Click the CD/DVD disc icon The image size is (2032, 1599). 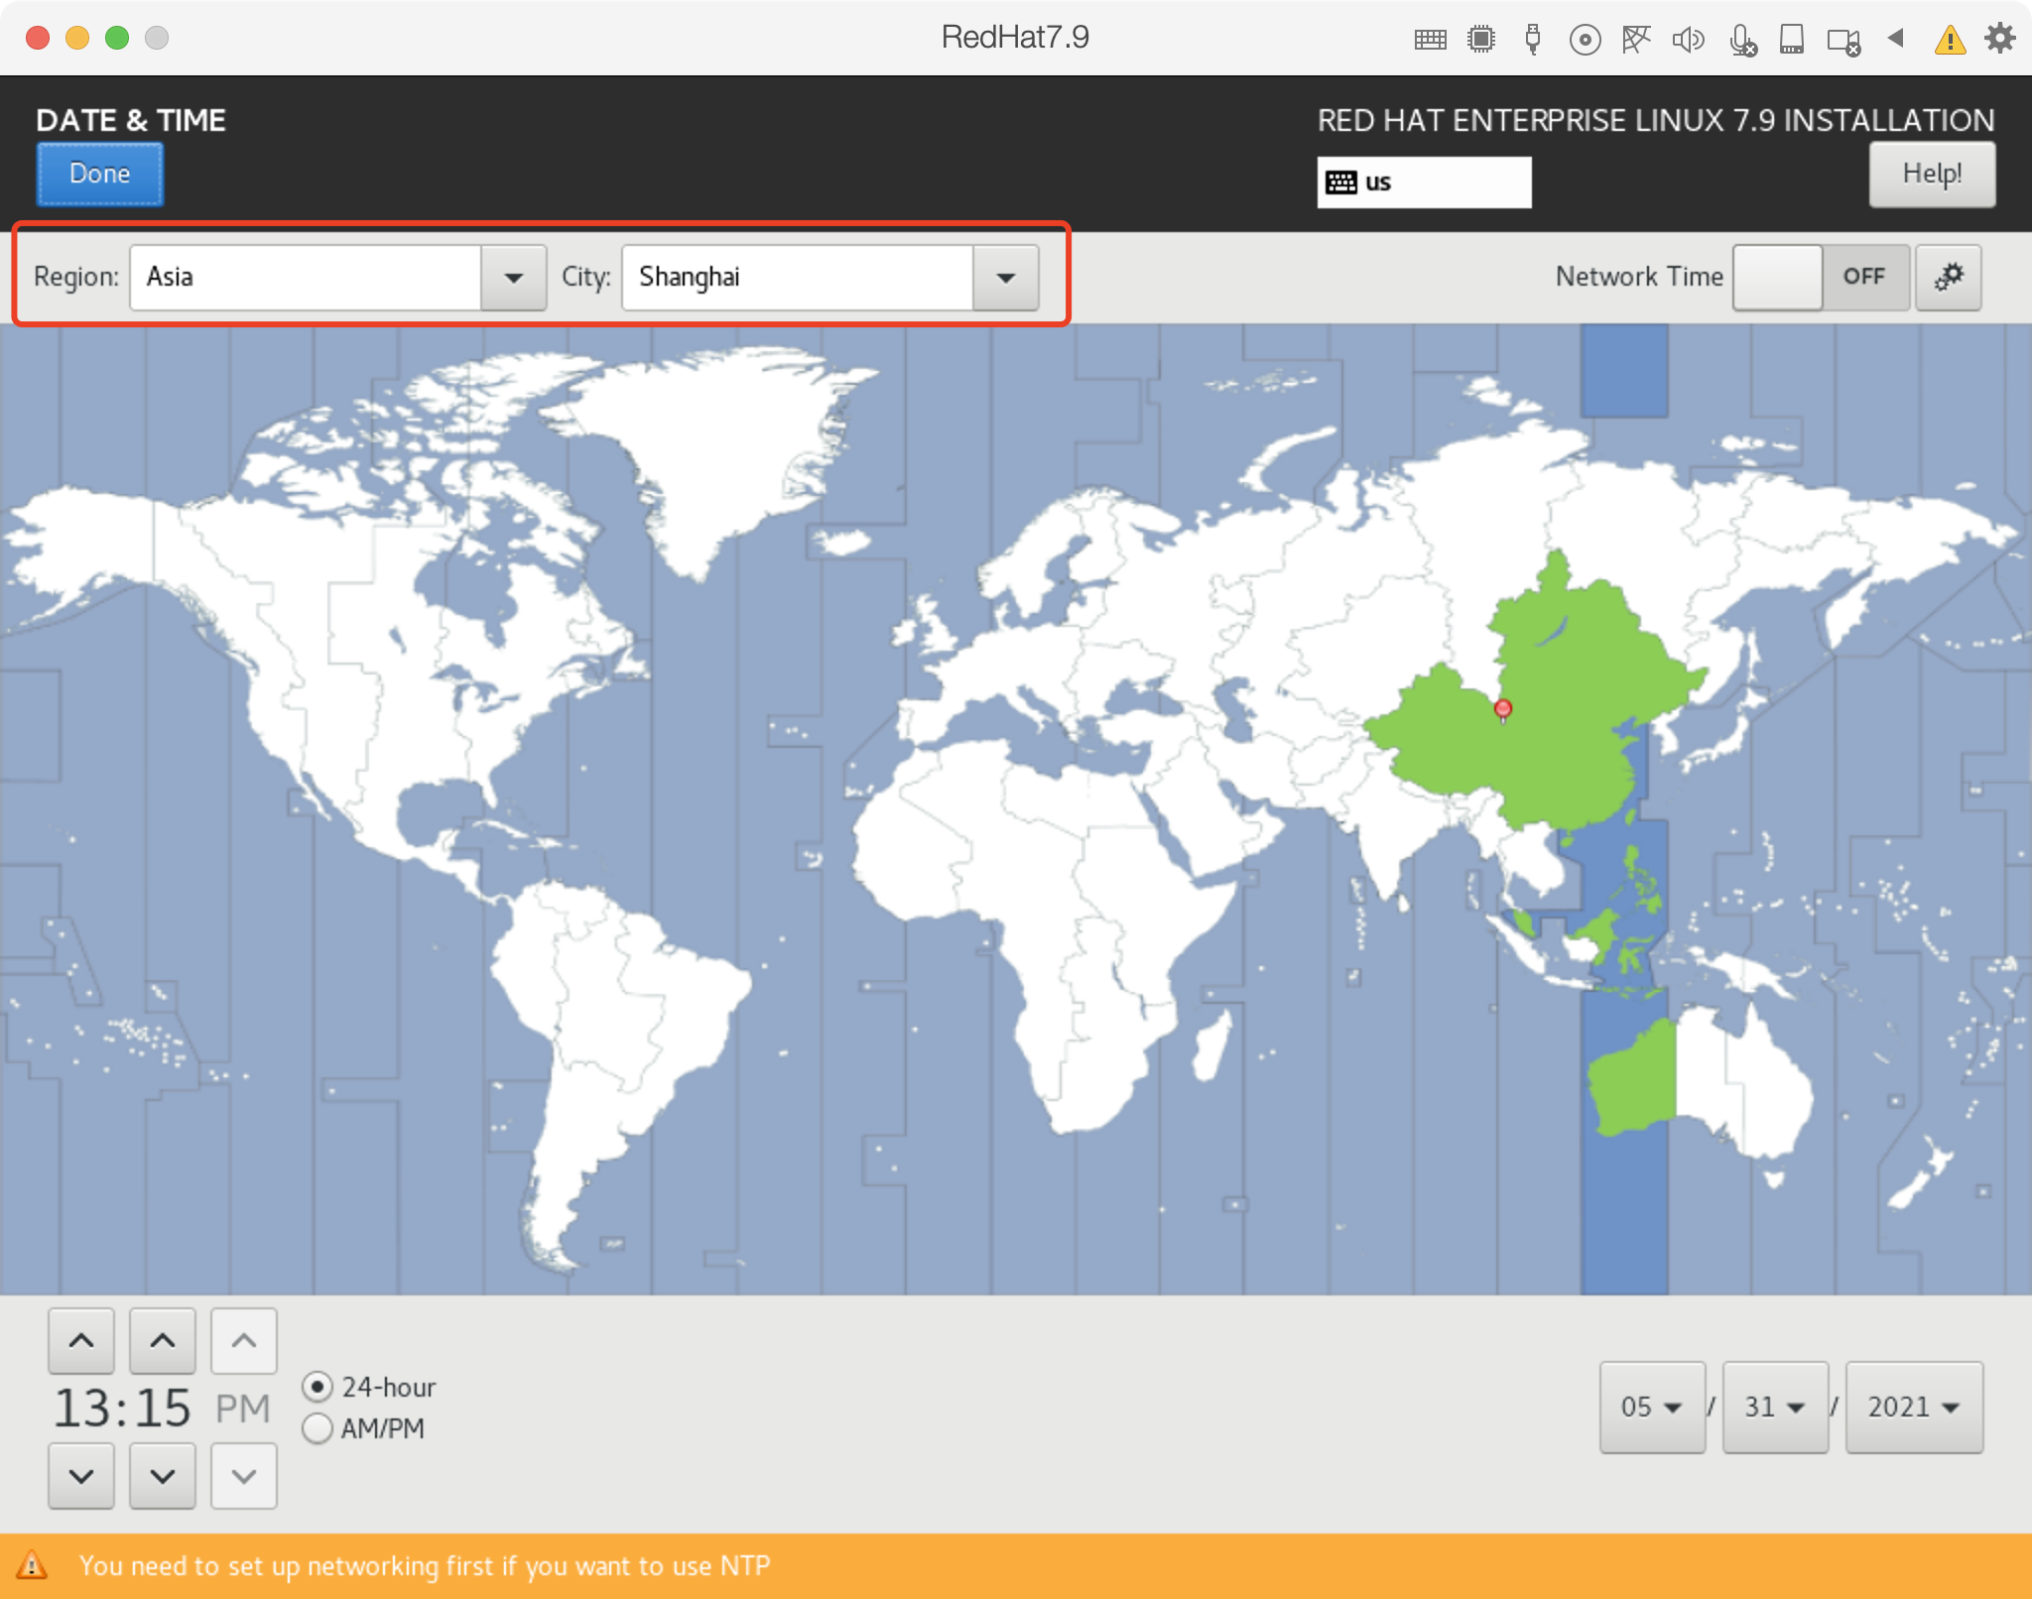(1585, 40)
